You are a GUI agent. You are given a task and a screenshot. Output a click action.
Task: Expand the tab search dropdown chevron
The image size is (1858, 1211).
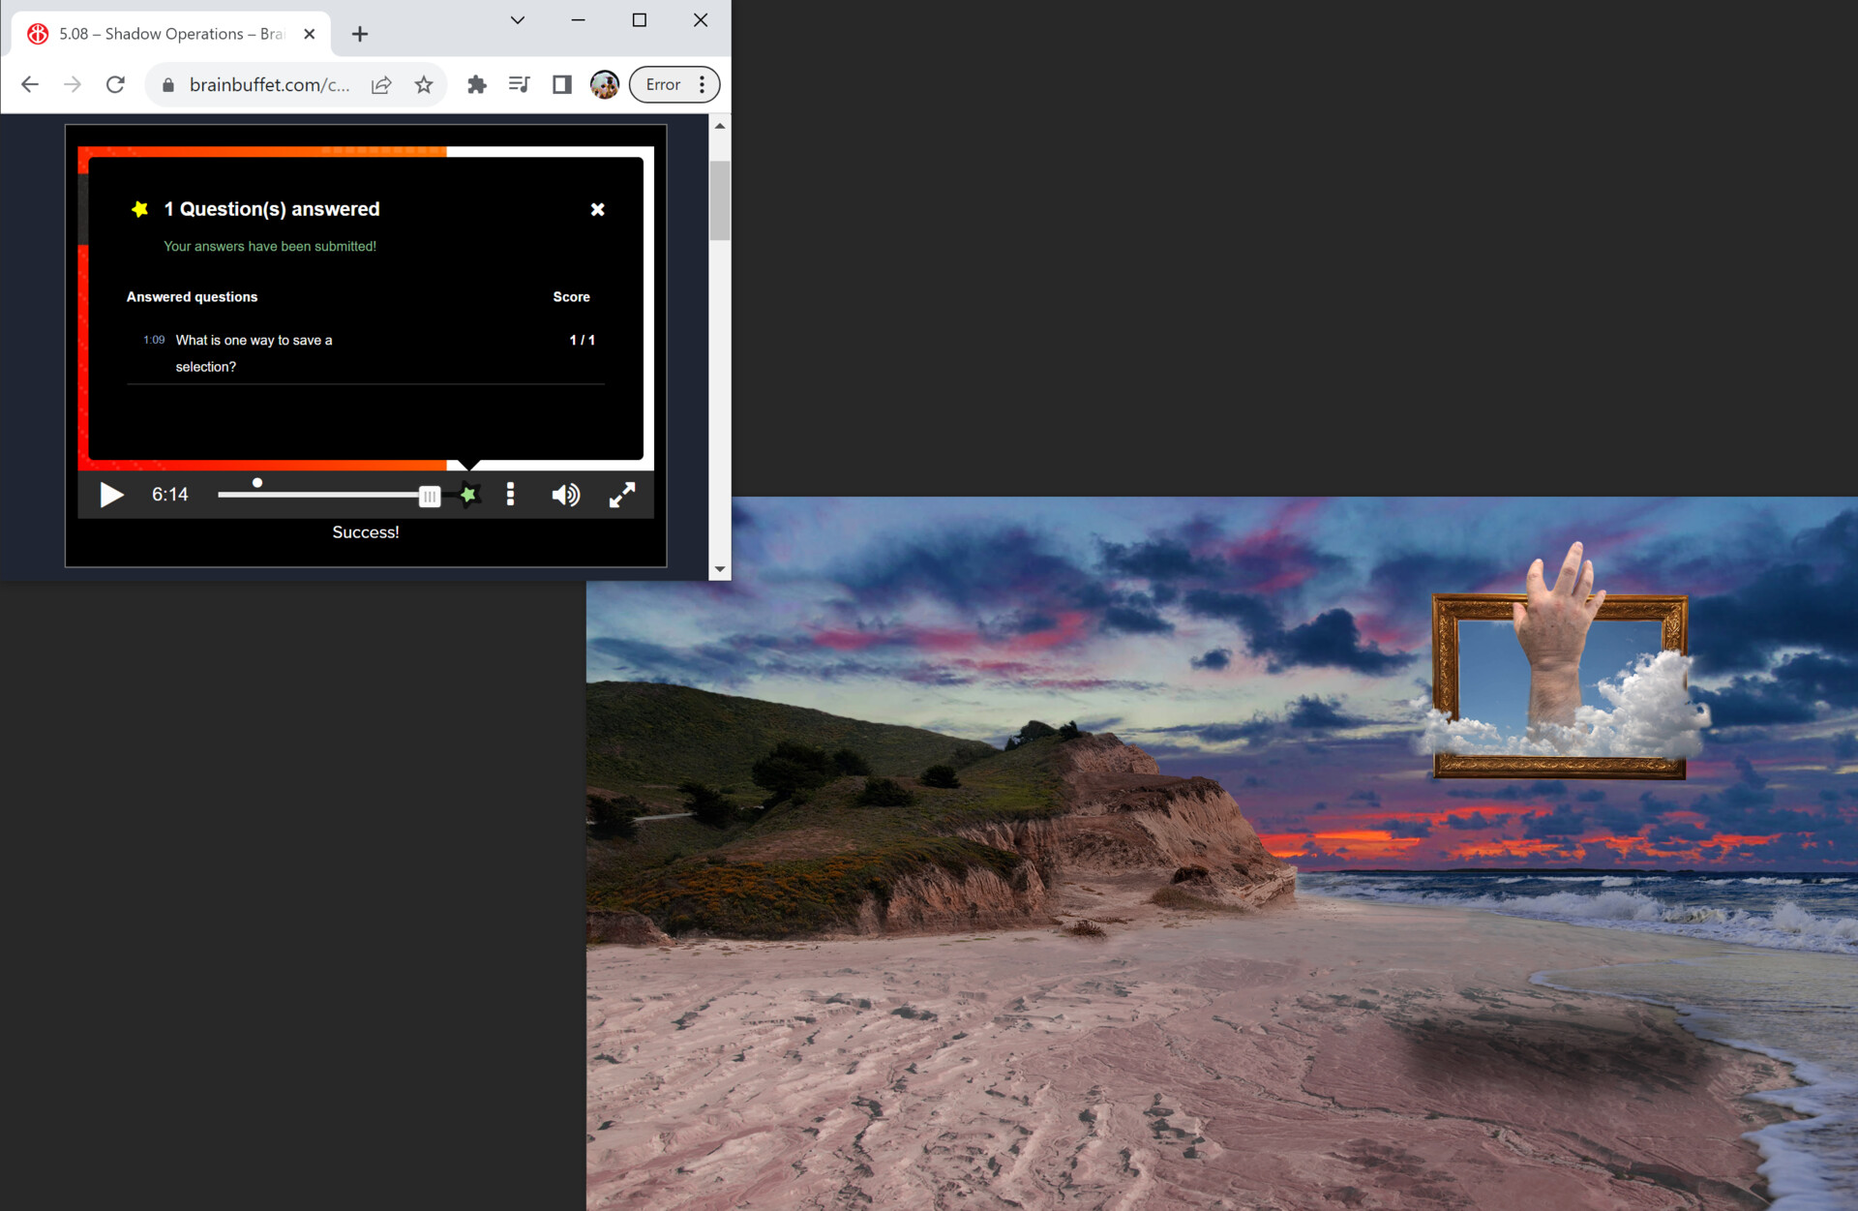click(x=518, y=20)
